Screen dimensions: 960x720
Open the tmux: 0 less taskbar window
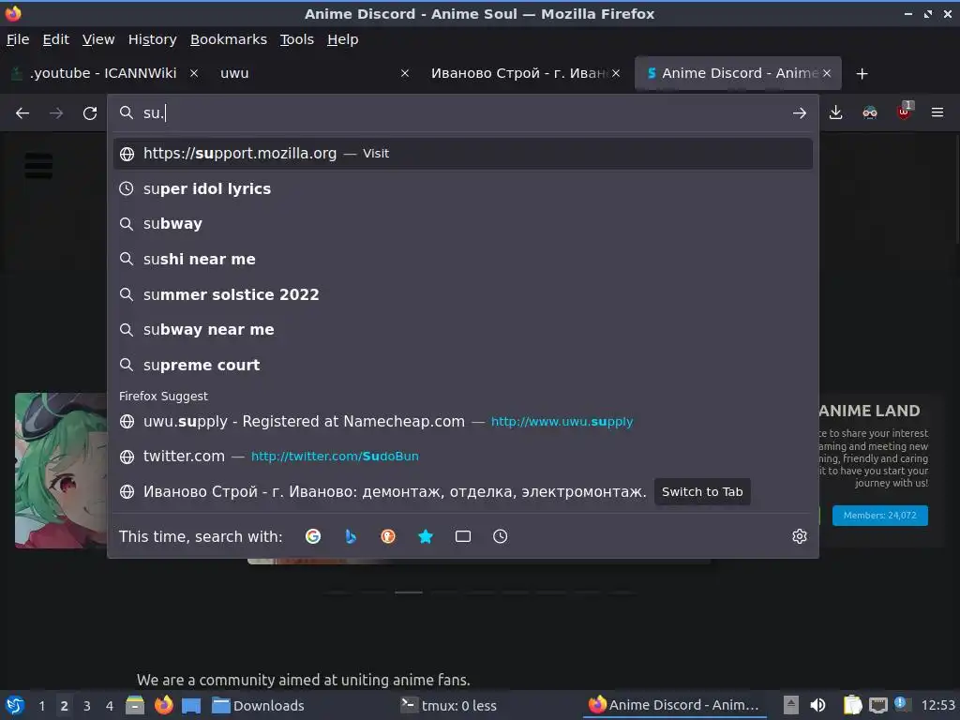click(x=449, y=705)
